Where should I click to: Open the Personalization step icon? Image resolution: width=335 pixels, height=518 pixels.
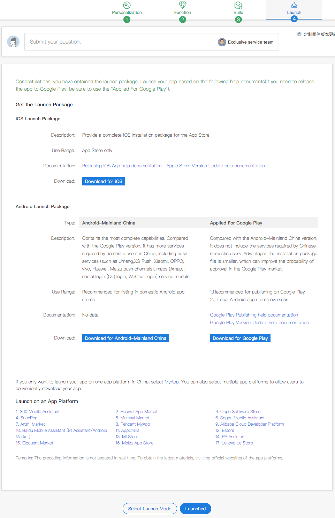[x=127, y=5]
